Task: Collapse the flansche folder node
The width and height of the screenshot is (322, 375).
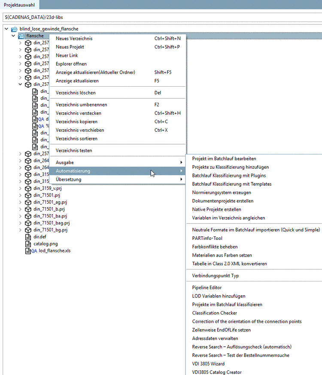Action: [13, 36]
